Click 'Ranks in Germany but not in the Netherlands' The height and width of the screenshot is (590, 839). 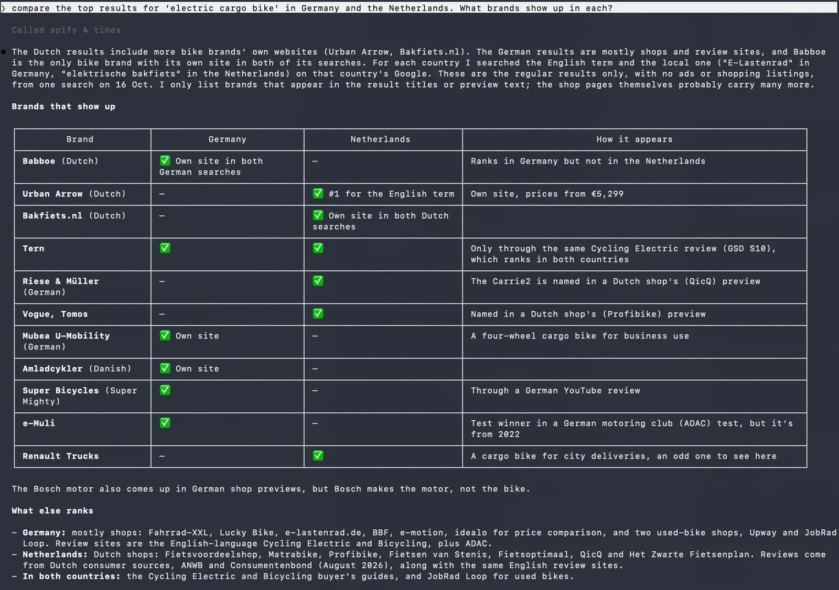click(x=588, y=161)
